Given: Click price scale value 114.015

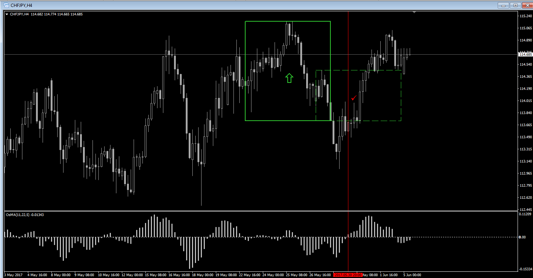Looking at the screenshot, I should point(526,101).
